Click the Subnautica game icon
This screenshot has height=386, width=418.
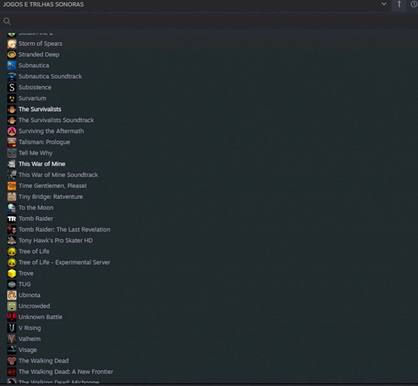[11, 65]
